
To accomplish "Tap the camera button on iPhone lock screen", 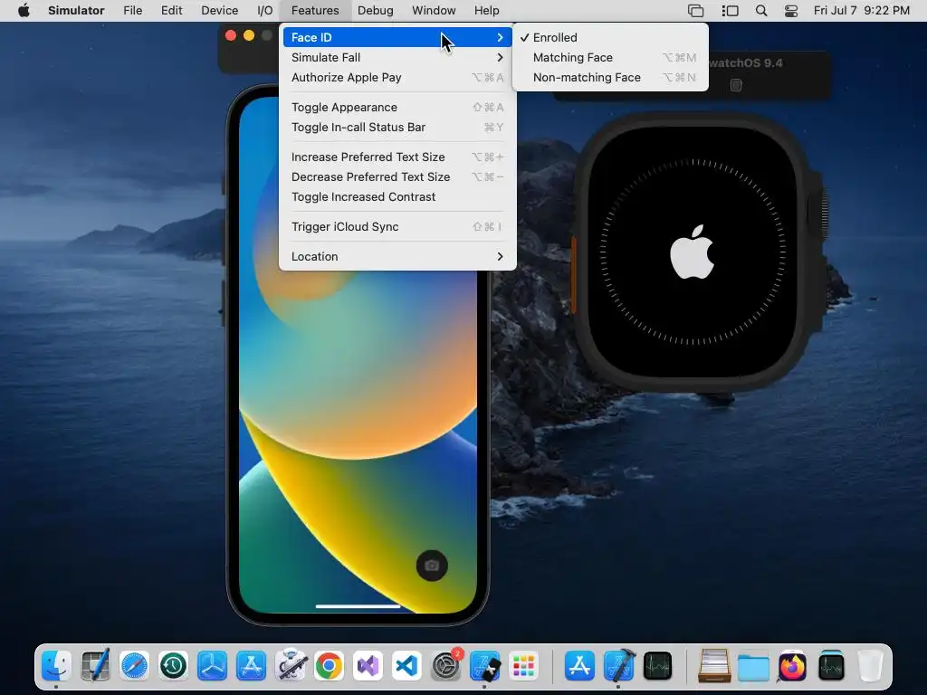I will coord(432,566).
